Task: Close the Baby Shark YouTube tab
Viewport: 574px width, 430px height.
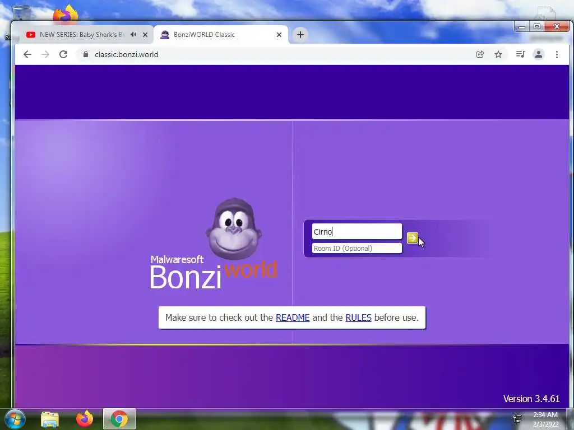Action: [x=145, y=35]
